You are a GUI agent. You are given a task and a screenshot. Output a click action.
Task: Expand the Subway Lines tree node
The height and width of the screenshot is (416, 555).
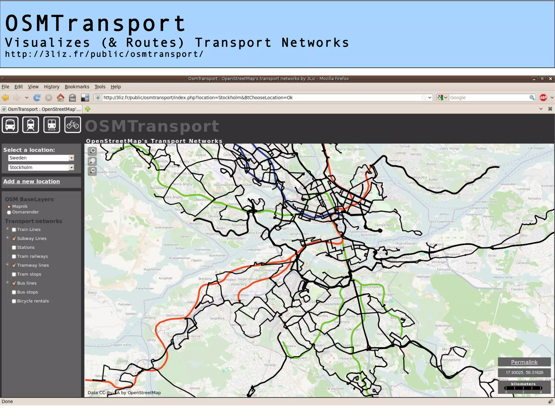point(8,238)
